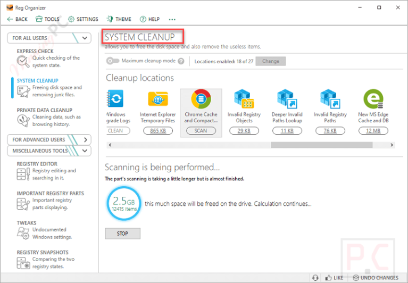Click the 11 KB size button
Viewport: 408px width, 283px height.
pyautogui.click(x=287, y=131)
